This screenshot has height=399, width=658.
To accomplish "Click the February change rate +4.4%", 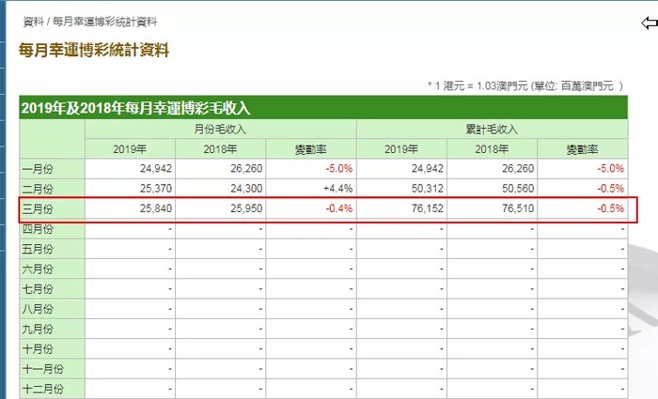I will pyautogui.click(x=337, y=189).
